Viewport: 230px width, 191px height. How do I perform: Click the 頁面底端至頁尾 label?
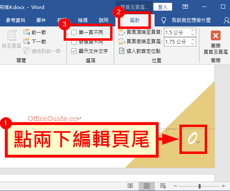[144, 42]
